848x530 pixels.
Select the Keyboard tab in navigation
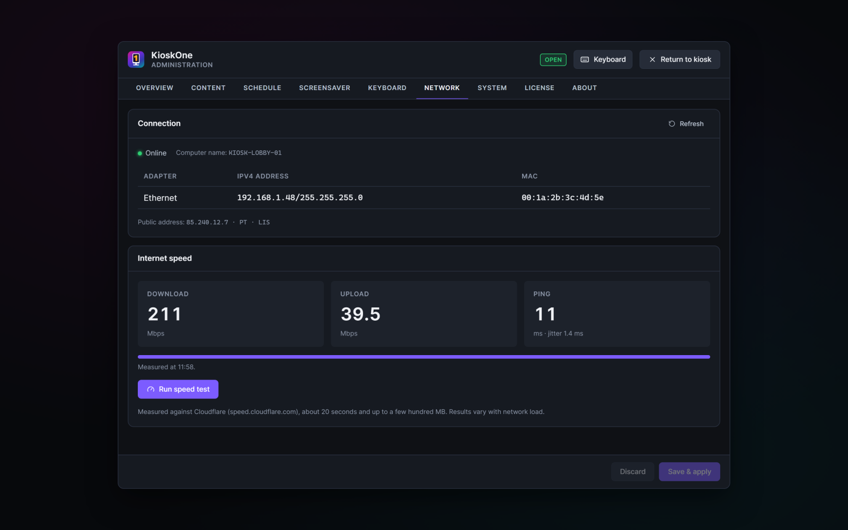coord(387,88)
